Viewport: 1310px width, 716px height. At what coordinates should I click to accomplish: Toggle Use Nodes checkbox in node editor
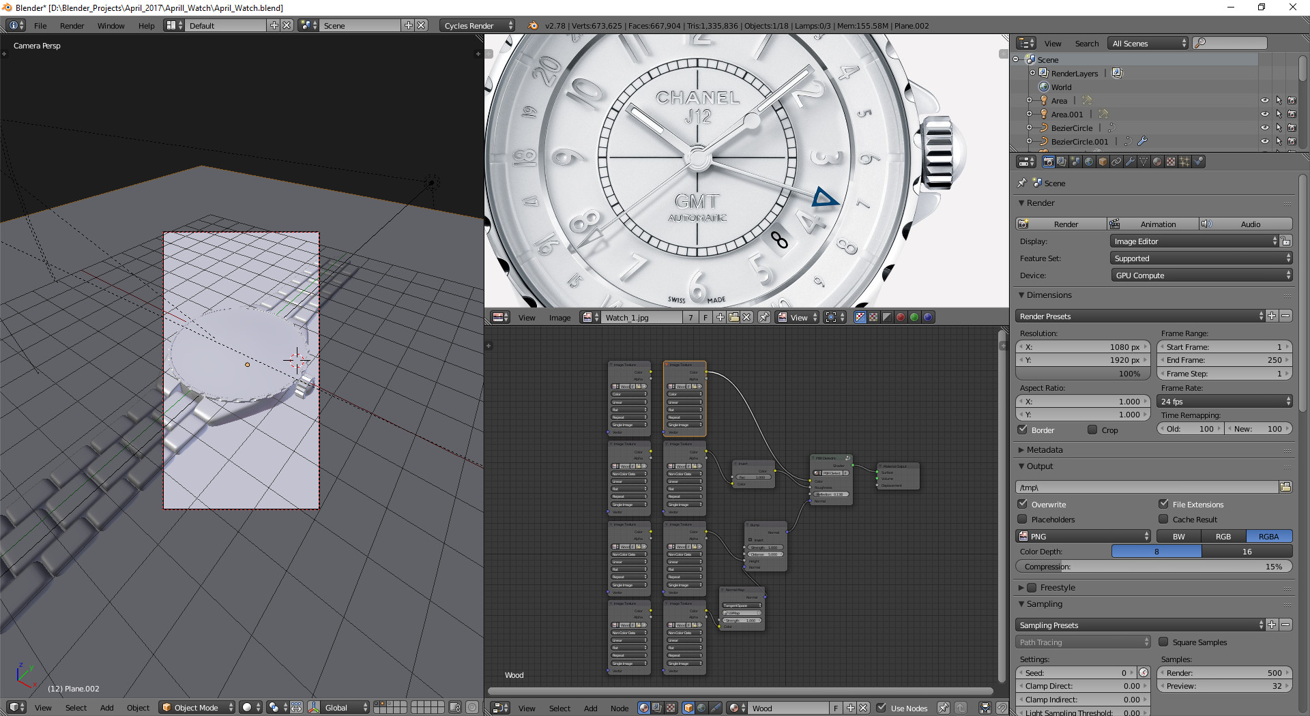882,708
